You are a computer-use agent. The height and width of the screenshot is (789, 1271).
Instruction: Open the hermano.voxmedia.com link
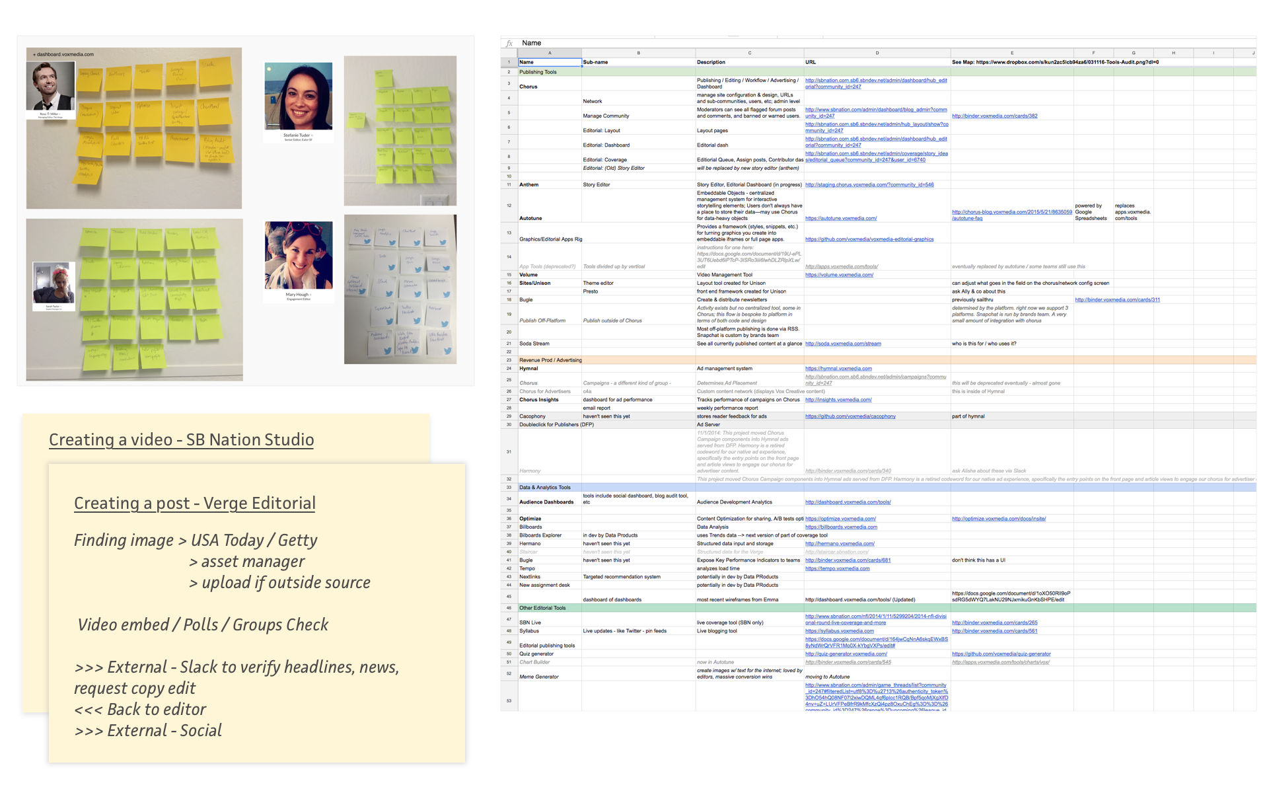840,544
